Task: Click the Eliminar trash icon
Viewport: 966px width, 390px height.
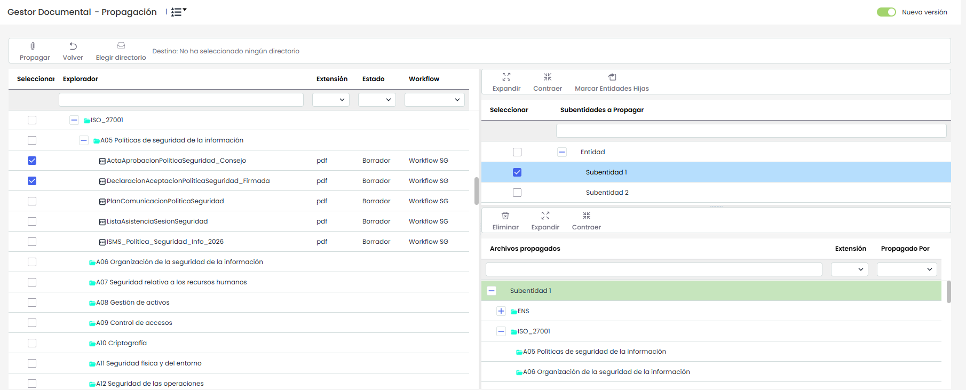Action: 505,216
